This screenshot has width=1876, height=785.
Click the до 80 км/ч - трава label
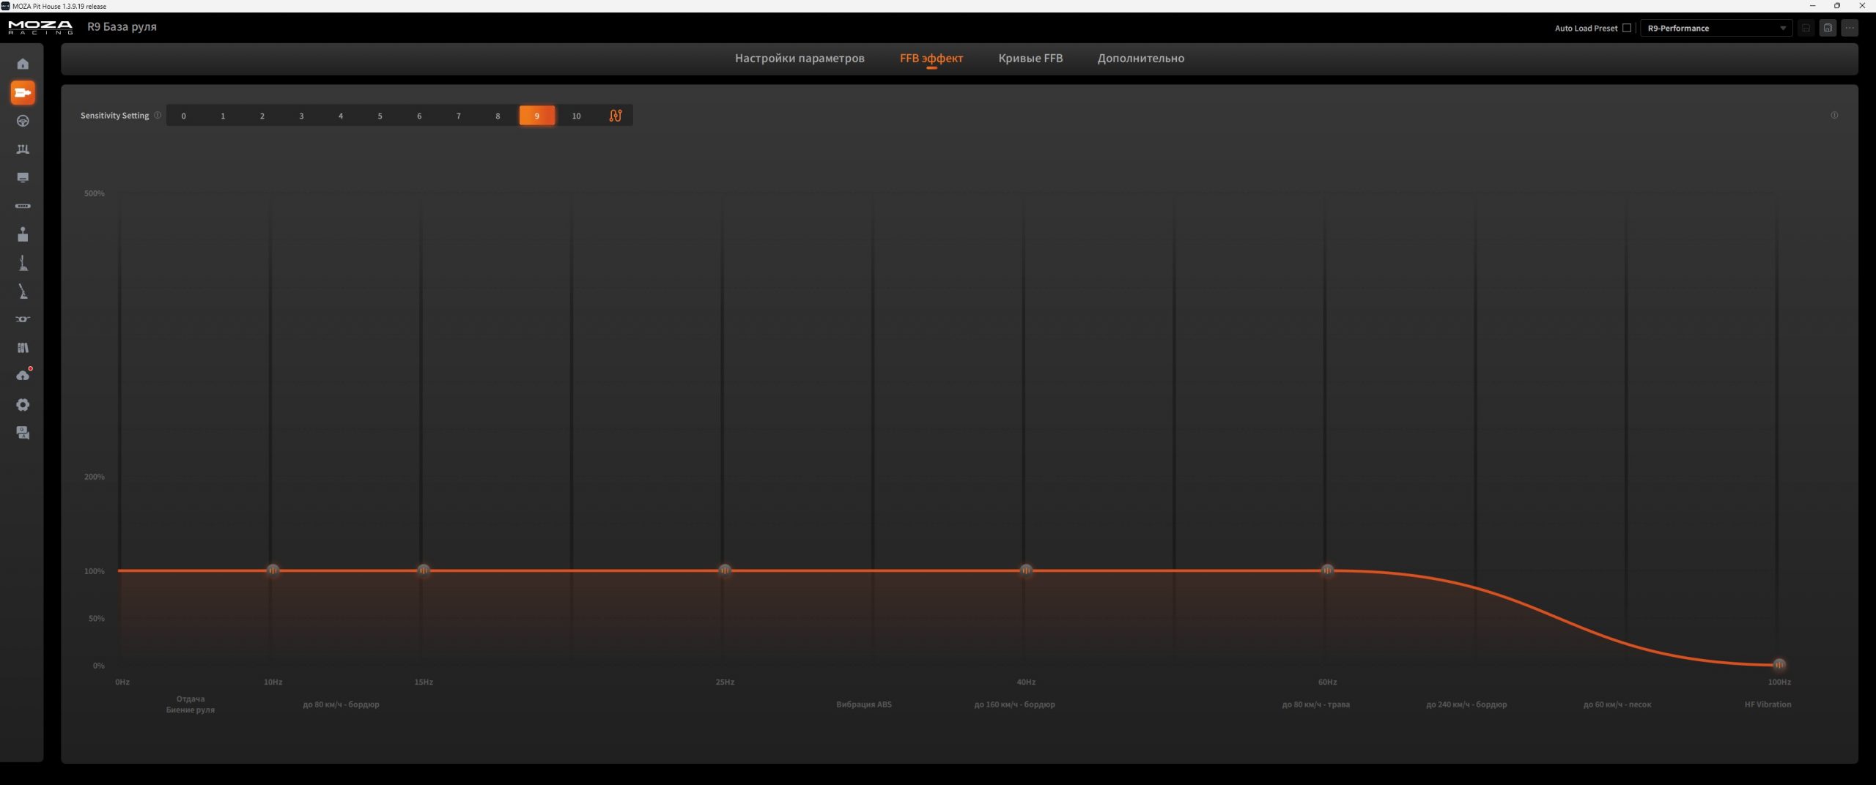[1315, 704]
